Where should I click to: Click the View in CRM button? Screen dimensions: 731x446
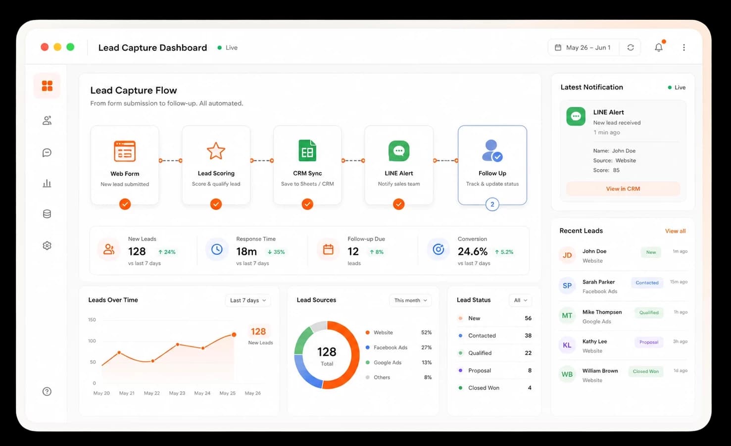(623, 189)
